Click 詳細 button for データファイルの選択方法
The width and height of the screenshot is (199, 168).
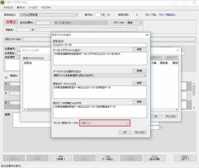140,71
